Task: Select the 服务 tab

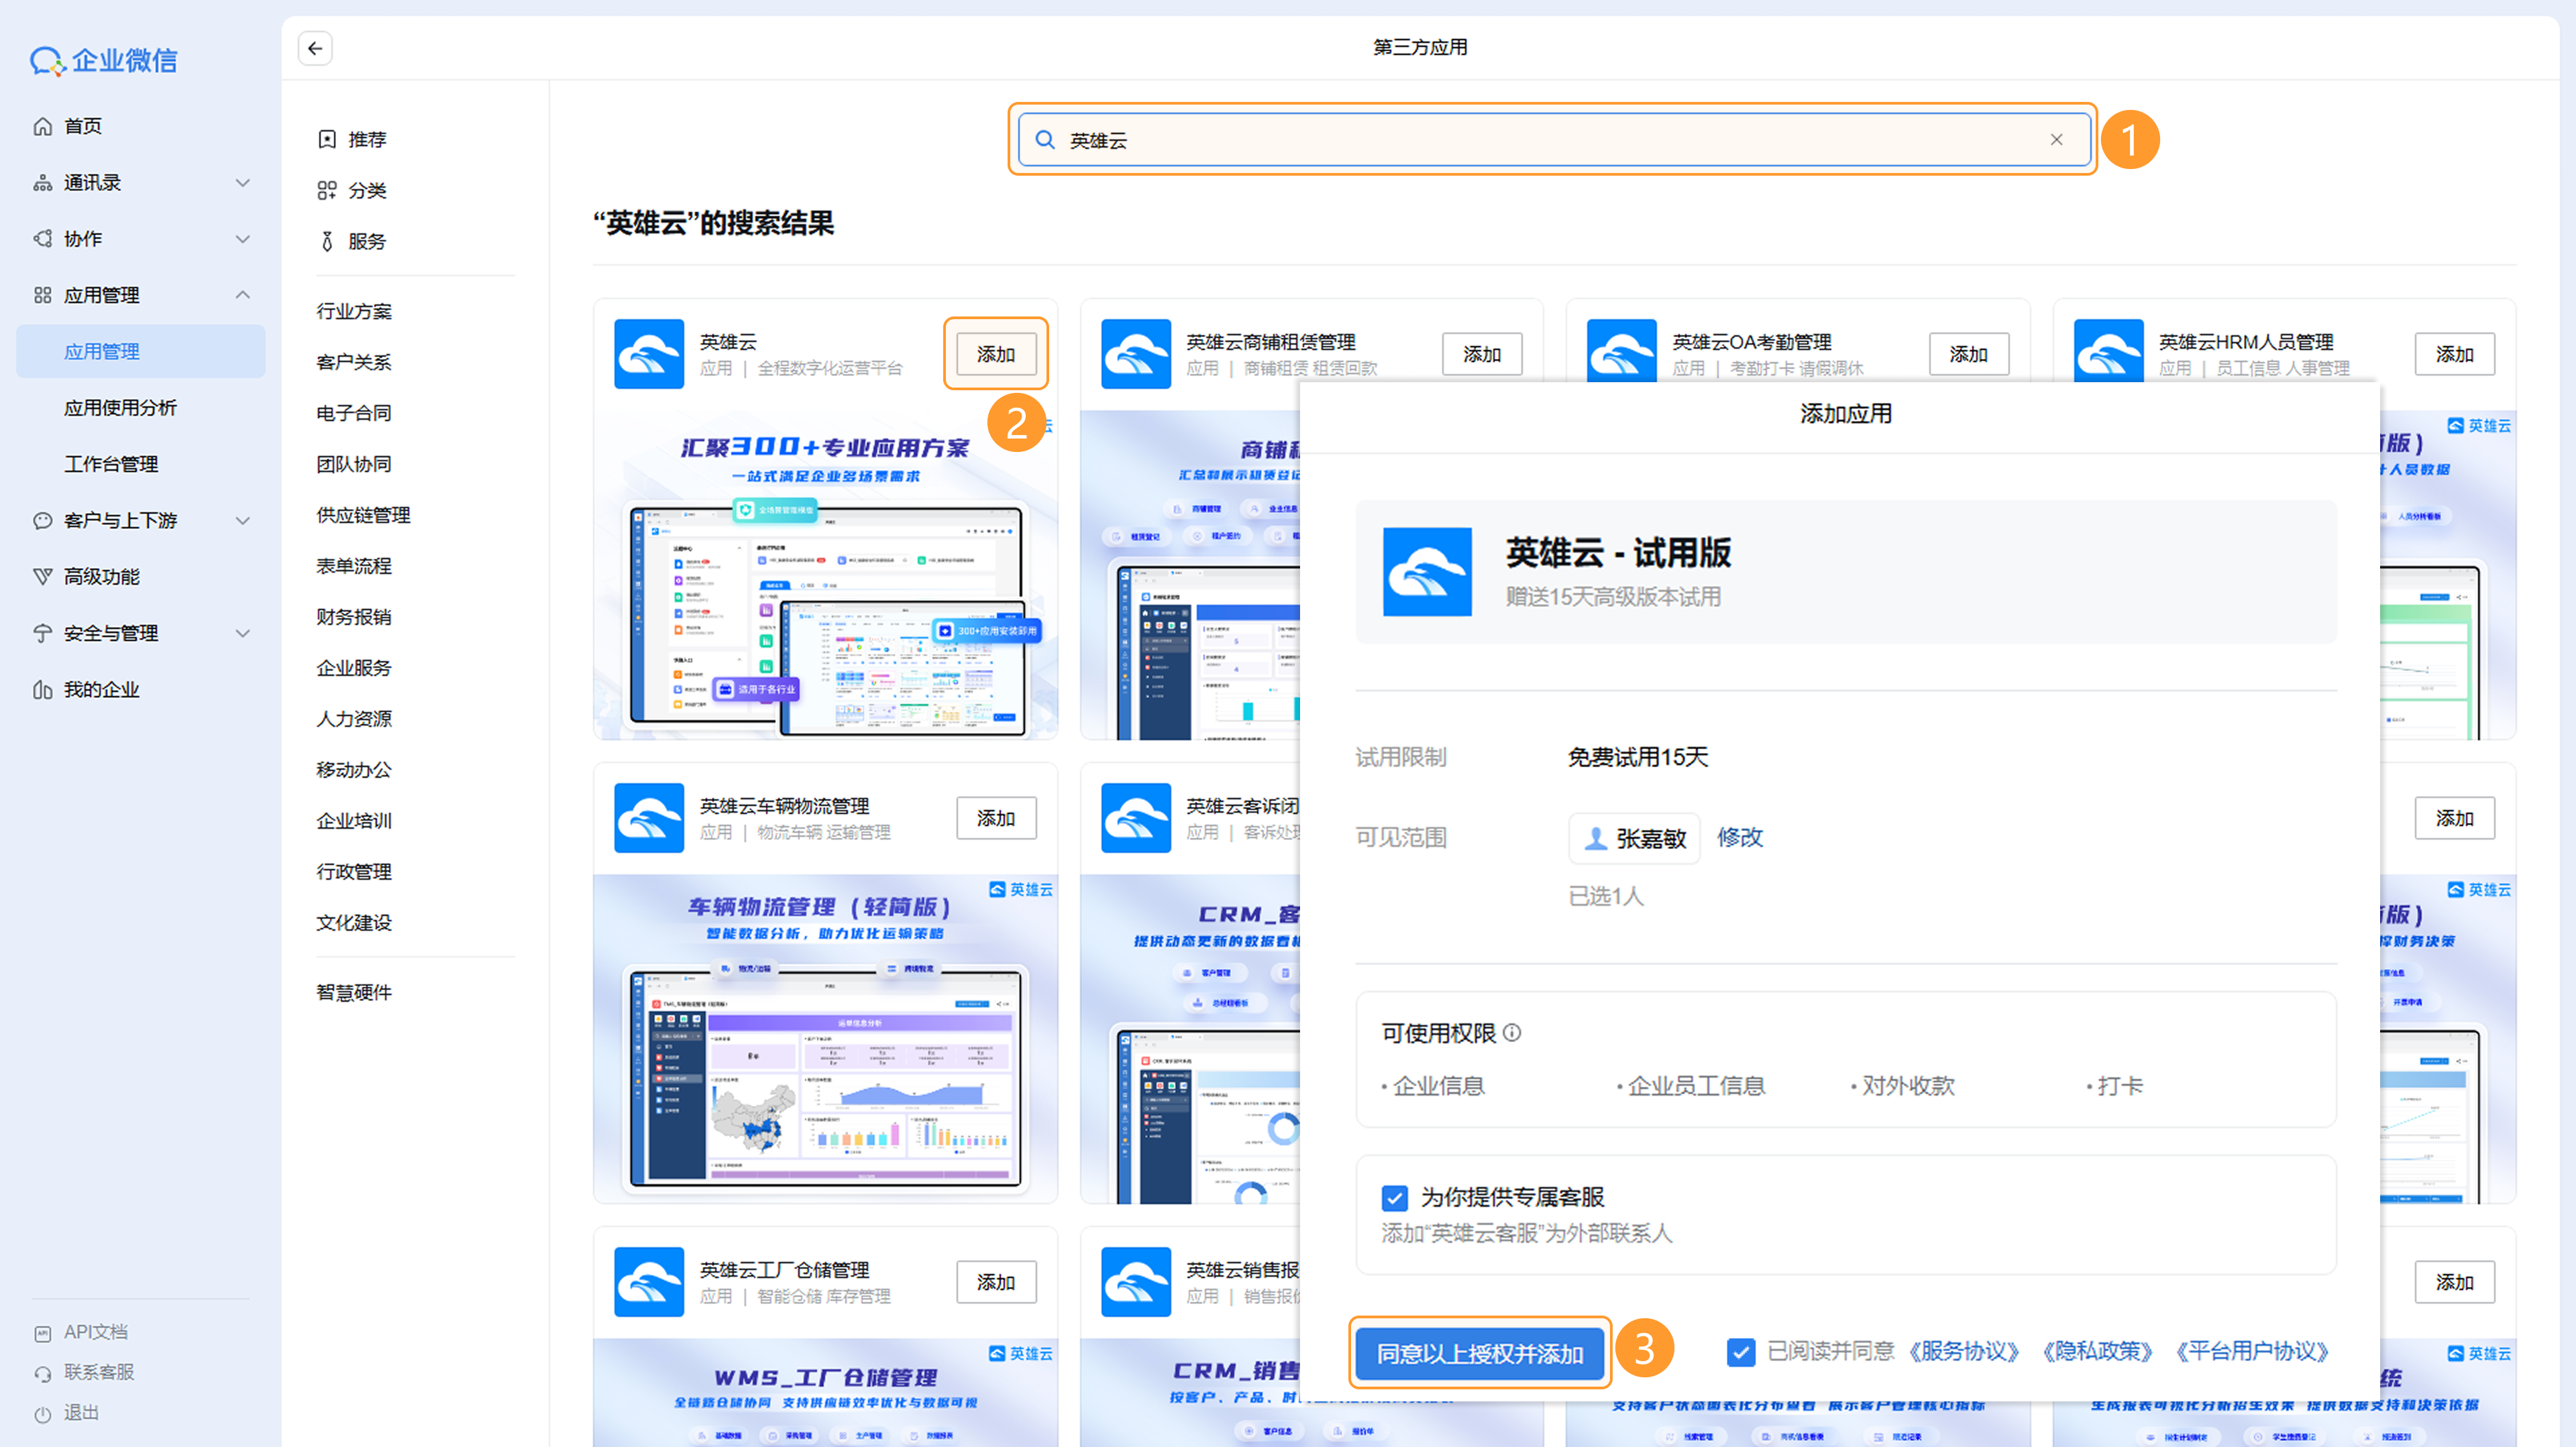Action: tap(352, 242)
